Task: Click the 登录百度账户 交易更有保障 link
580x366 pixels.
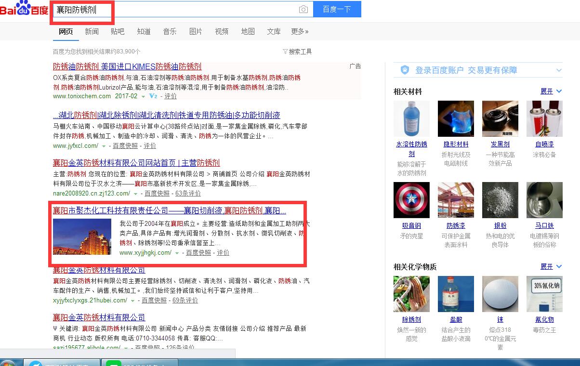Action: click(x=466, y=70)
